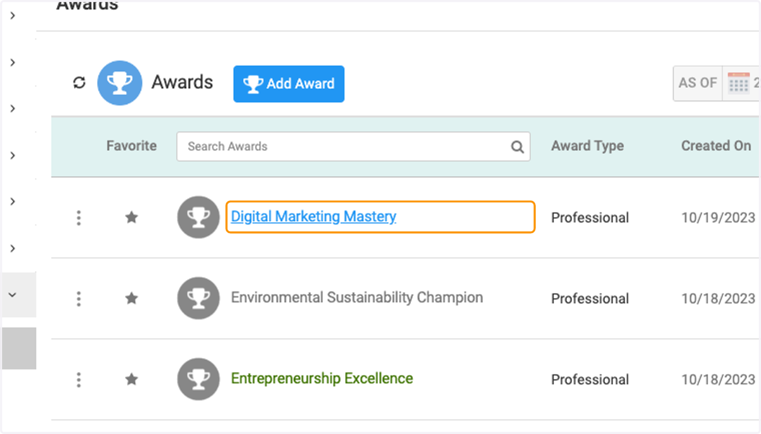Favorite Entrepreneurship Excellence with its star
Screen dimensions: 761x434
[x=131, y=379]
